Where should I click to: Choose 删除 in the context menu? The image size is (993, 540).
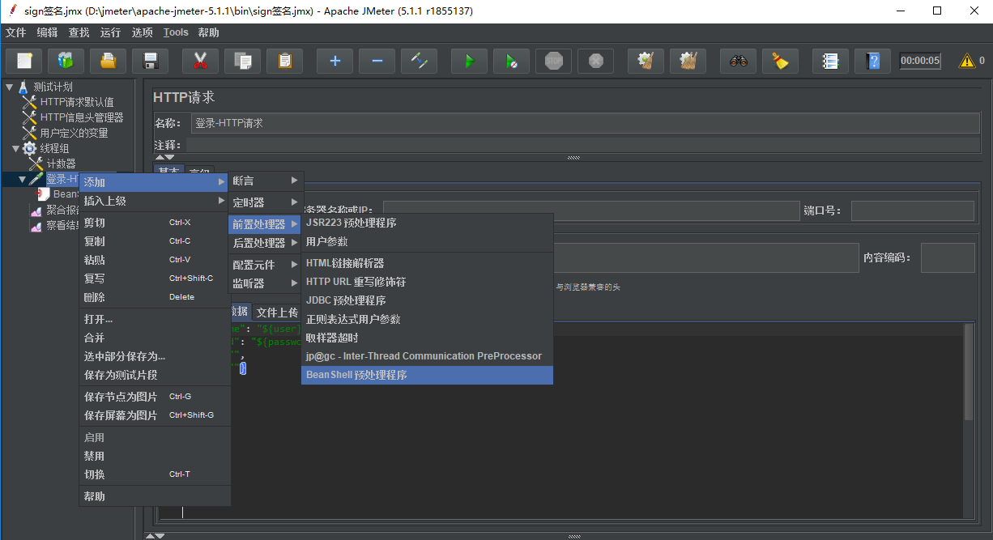click(x=154, y=297)
